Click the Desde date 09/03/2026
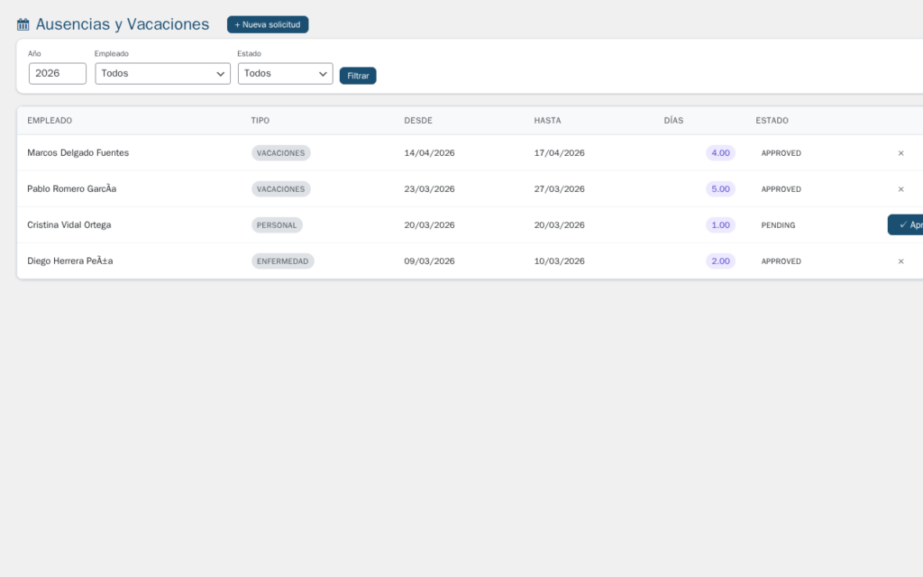The width and height of the screenshot is (923, 577). click(429, 261)
